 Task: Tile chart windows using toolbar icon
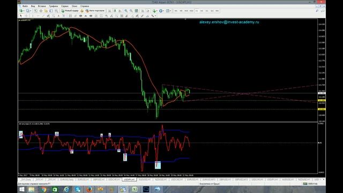136,11
